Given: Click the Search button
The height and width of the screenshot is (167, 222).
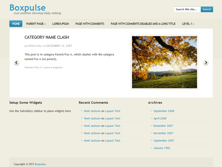Looking at the screenshot, I should 207,9.
